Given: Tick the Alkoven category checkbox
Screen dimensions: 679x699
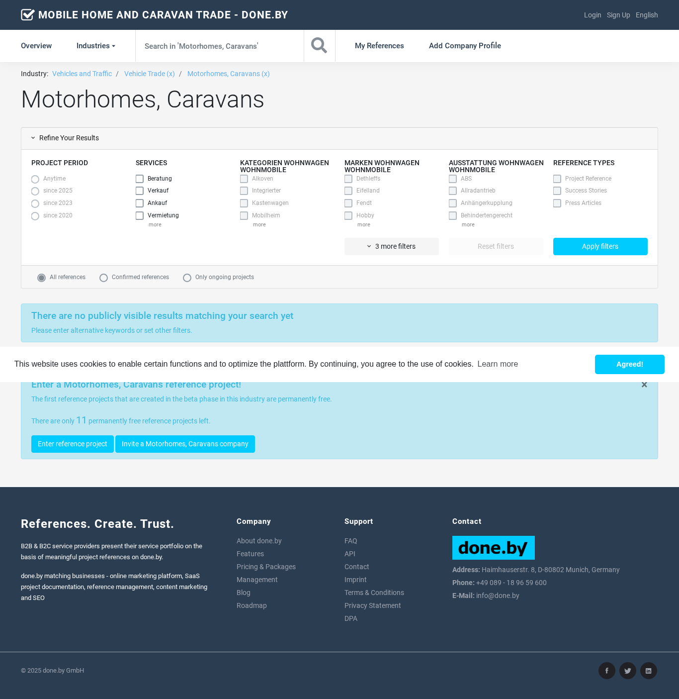Looking at the screenshot, I should (x=244, y=179).
